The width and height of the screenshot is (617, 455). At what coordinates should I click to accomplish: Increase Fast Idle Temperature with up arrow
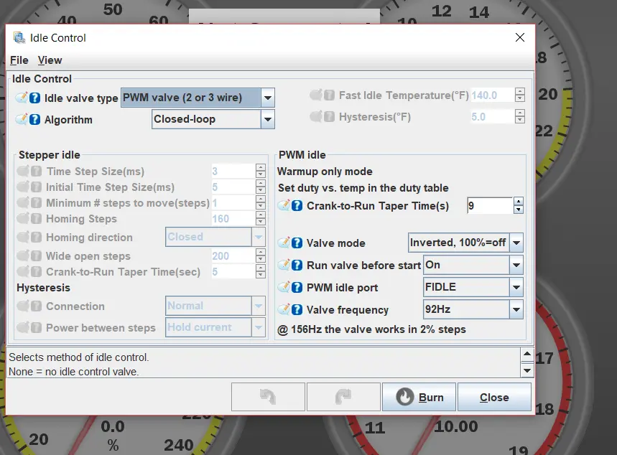[520, 91]
